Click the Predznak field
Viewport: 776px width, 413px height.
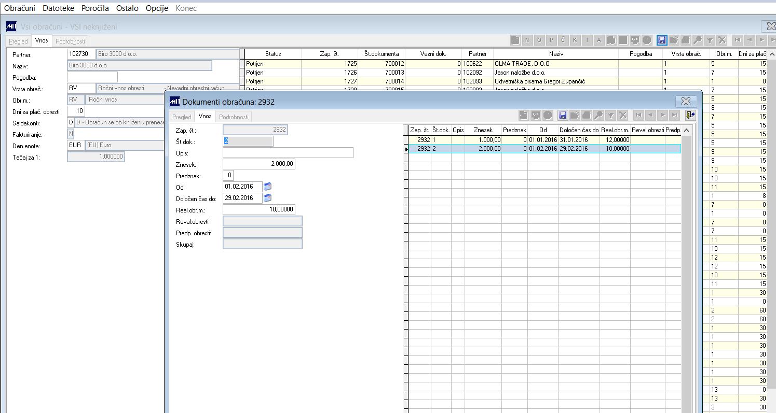pyautogui.click(x=229, y=175)
